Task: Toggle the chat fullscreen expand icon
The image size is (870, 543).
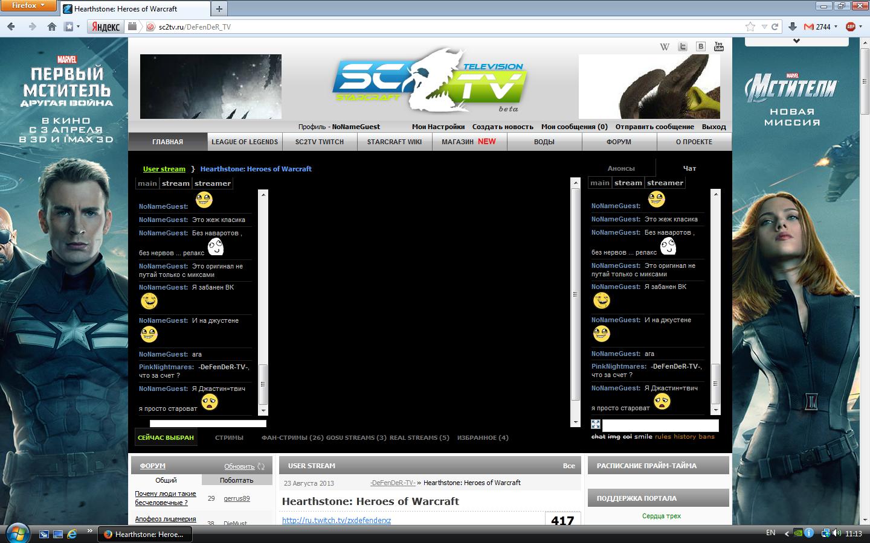Action: [595, 424]
